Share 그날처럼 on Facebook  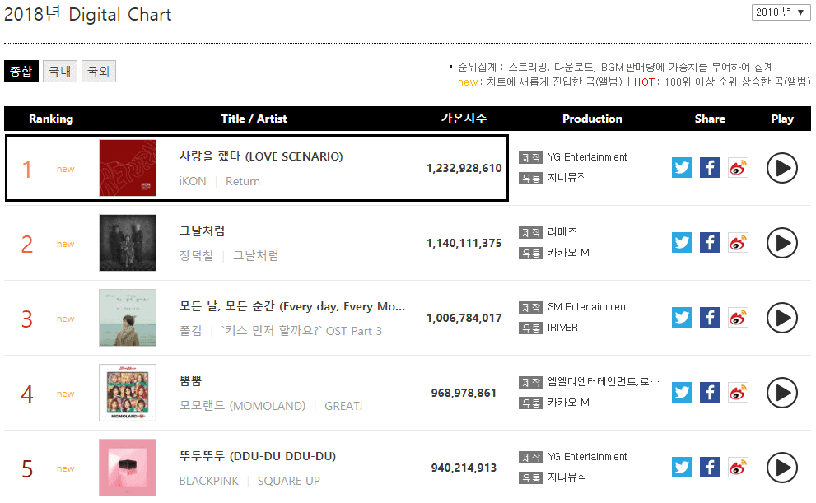point(710,243)
